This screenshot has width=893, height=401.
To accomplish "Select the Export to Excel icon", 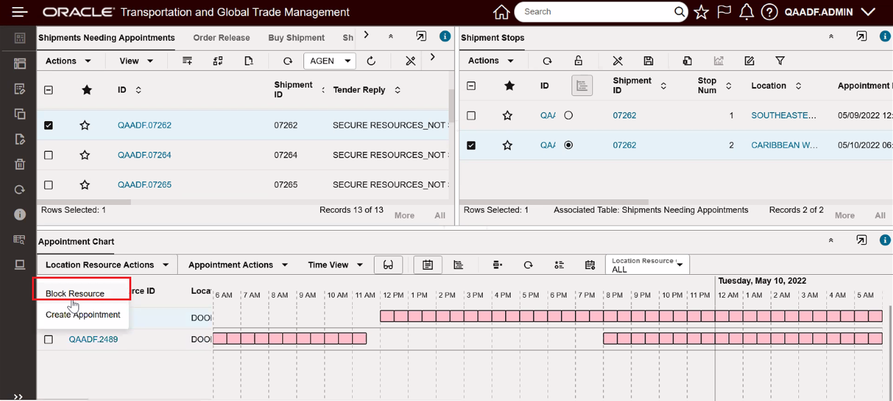I will pos(687,60).
